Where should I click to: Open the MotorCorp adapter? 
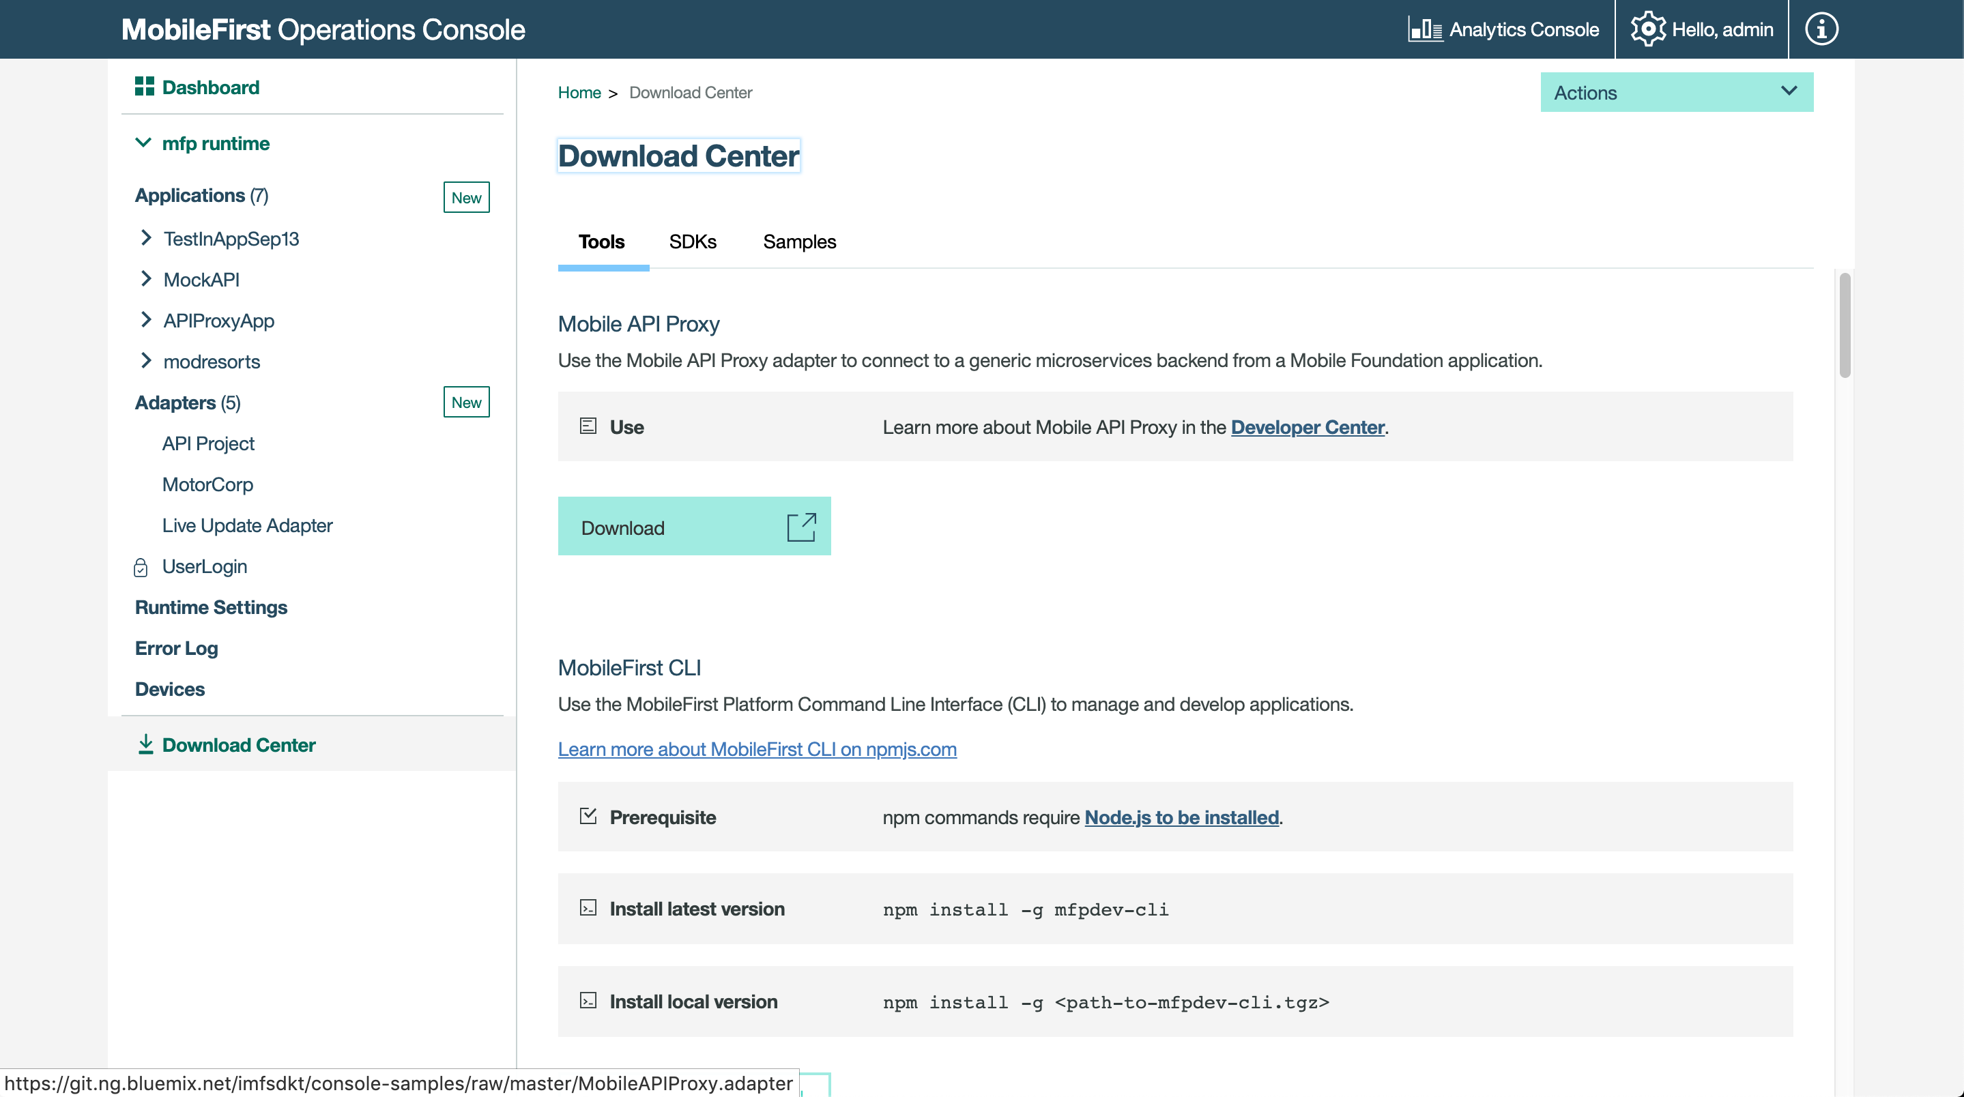[x=207, y=485]
